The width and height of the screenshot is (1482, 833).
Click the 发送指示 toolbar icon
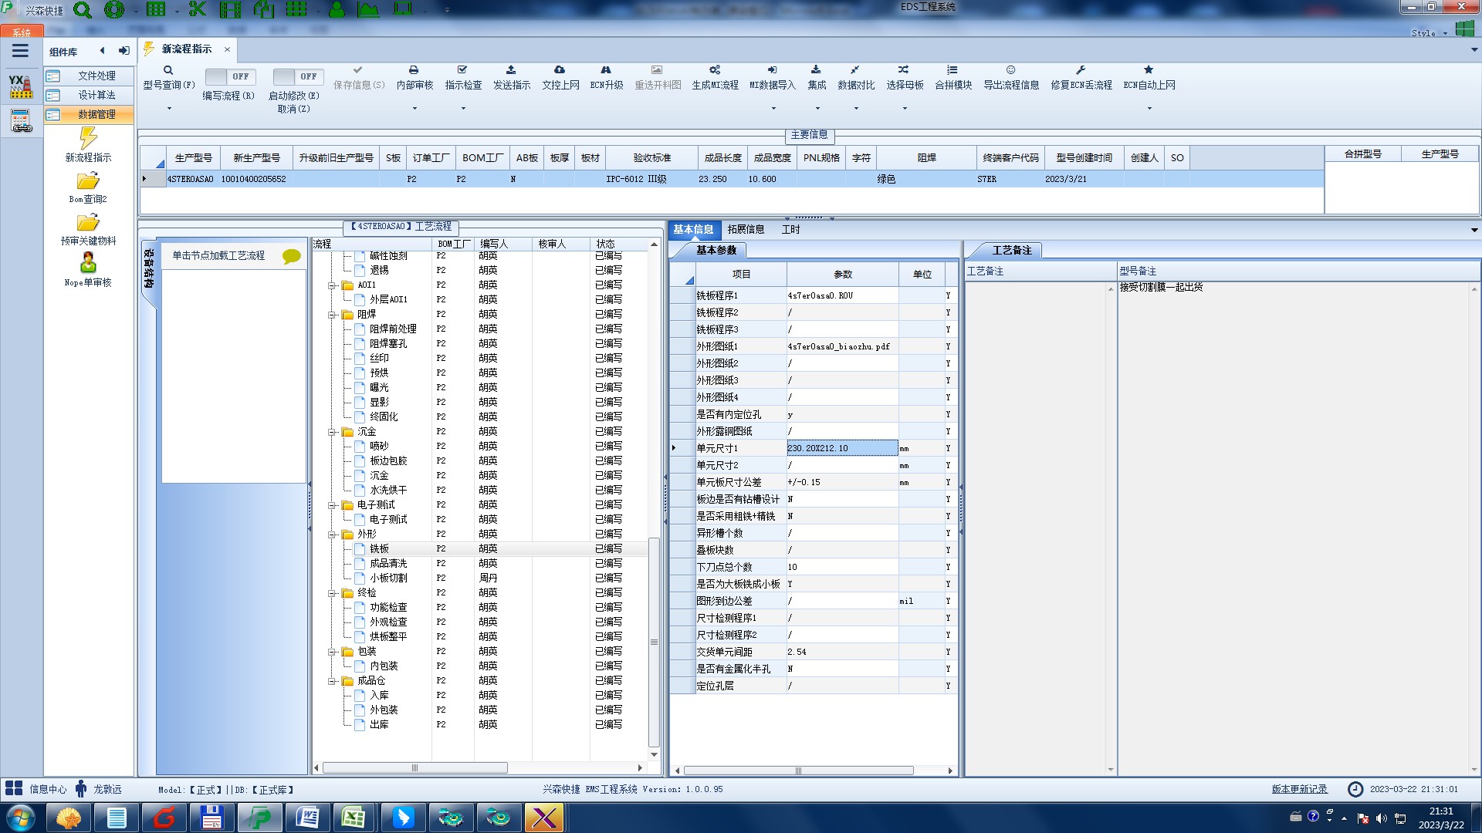coord(511,70)
